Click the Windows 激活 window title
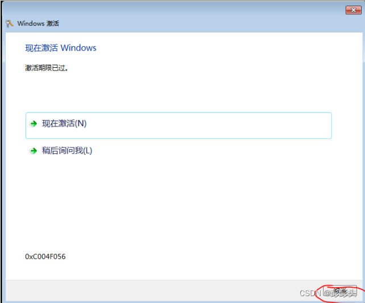 (x=38, y=23)
